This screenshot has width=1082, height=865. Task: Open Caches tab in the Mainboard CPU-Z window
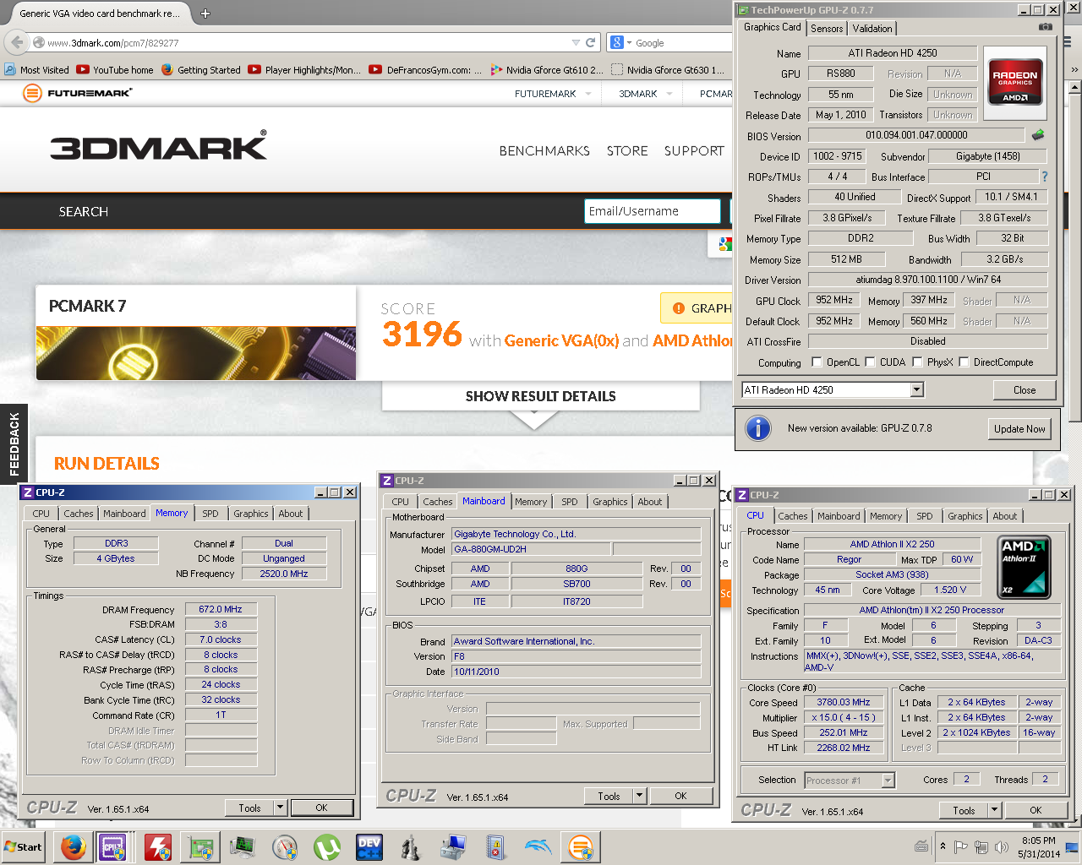[438, 502]
